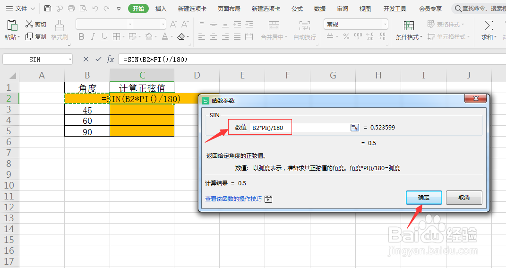Click the 确定 button in dialog
The width and height of the screenshot is (506, 268).
[x=424, y=197]
